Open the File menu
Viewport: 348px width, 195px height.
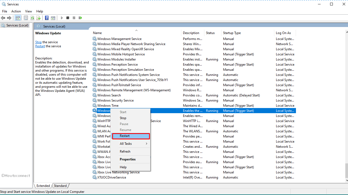[x=5, y=11]
